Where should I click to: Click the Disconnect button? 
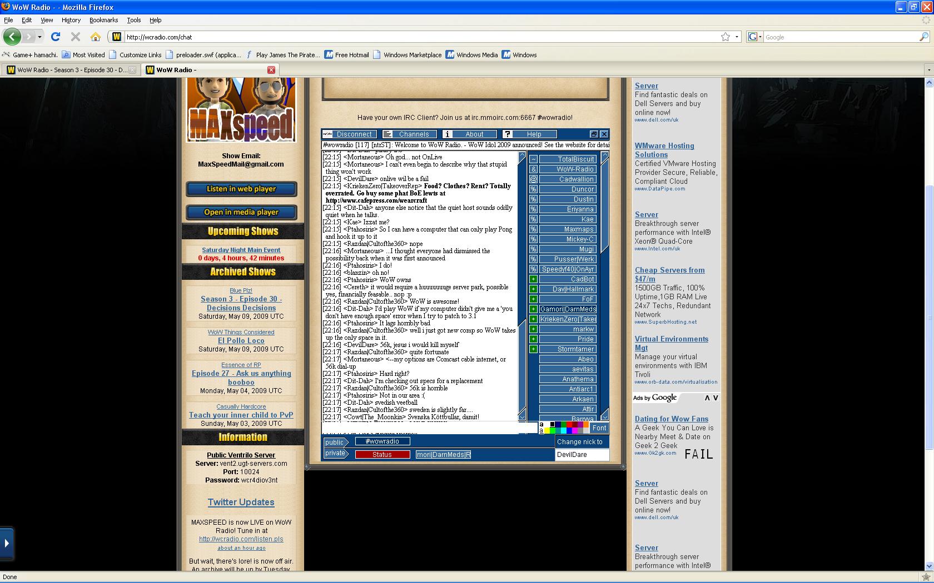(x=350, y=134)
